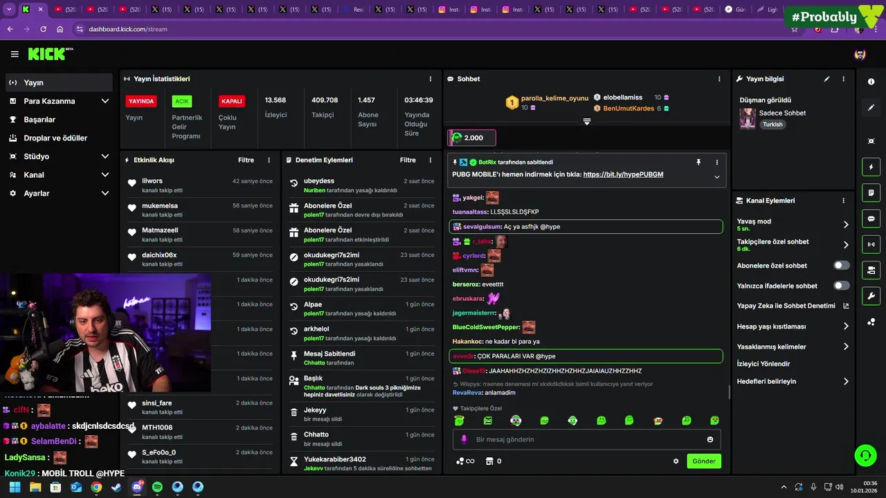Expand the chat leaderboard down arrow
886x498 pixels.
click(587, 121)
